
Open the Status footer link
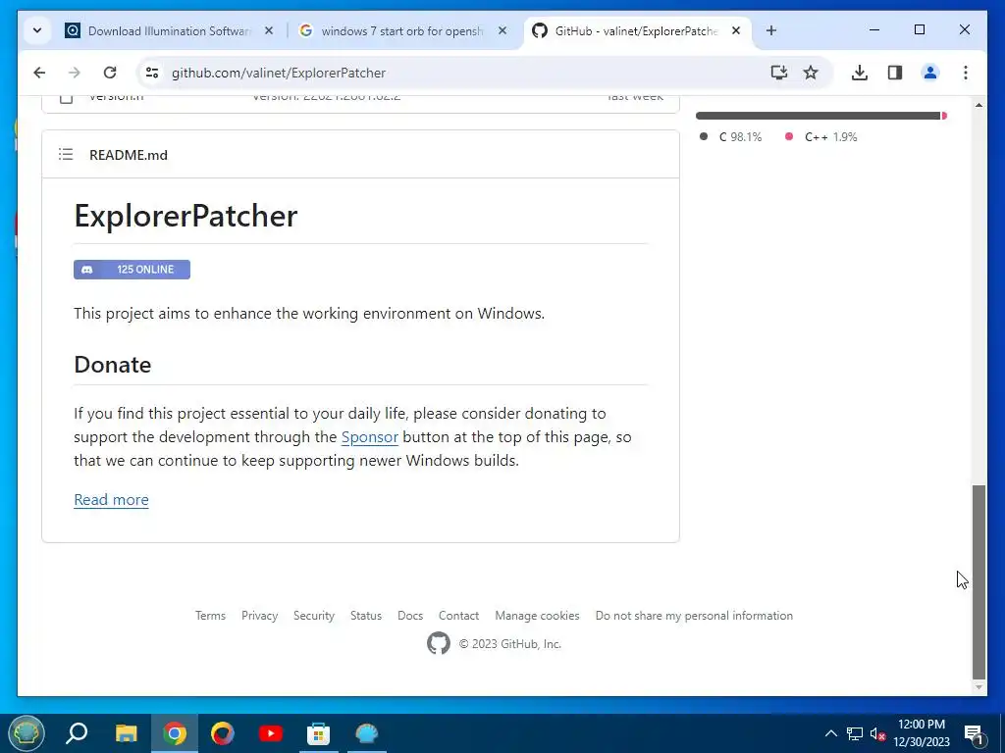tap(366, 616)
